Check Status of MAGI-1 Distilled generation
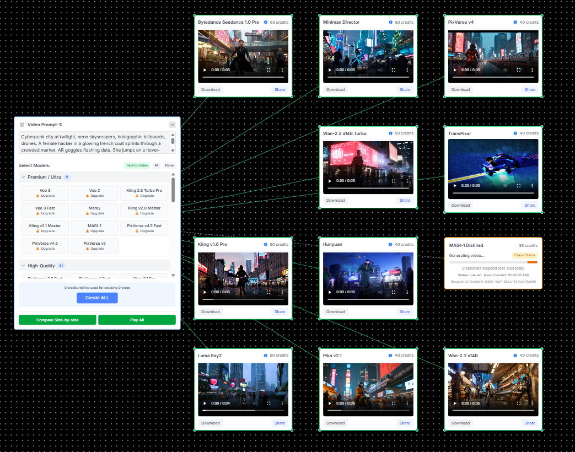 click(525, 255)
